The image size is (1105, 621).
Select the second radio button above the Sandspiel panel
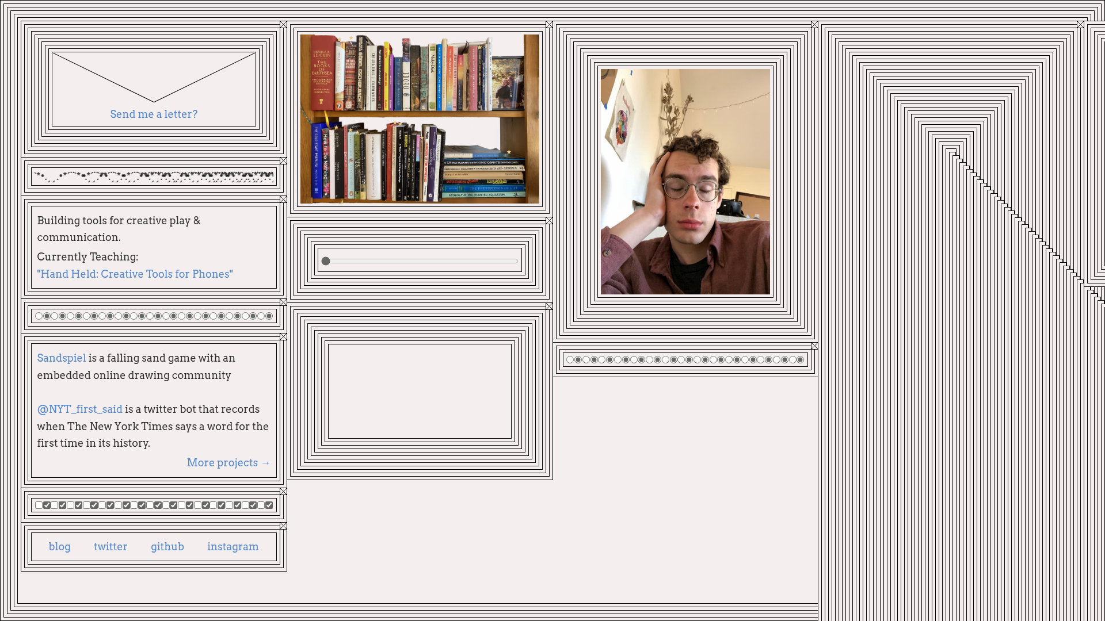click(47, 316)
